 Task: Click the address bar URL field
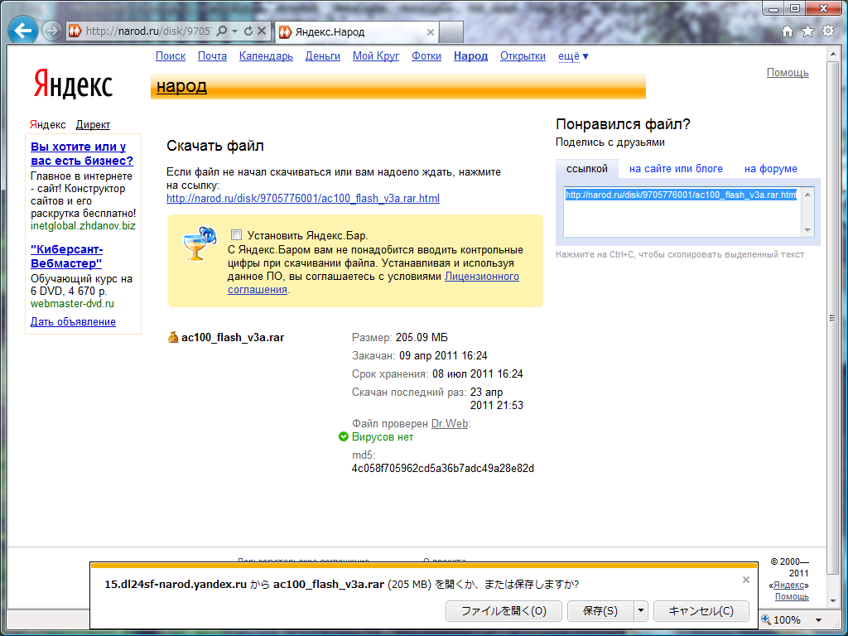pyautogui.click(x=149, y=31)
